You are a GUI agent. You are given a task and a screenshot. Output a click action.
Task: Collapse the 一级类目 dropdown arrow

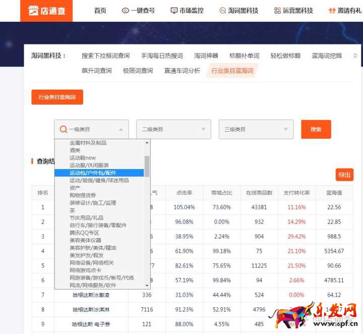(121, 130)
